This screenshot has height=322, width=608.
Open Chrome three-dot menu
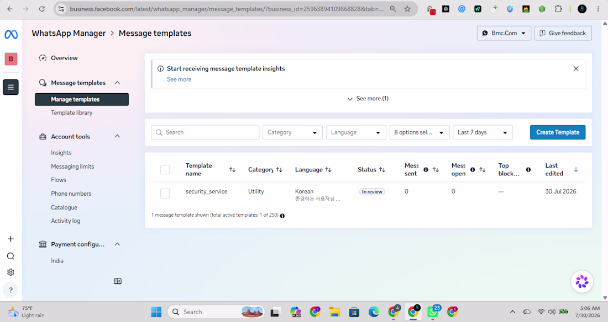coord(598,9)
